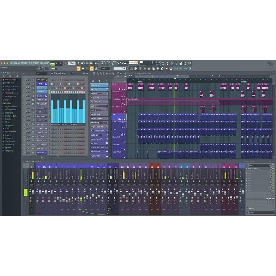Open the help question mark icon

[x=176, y=63]
